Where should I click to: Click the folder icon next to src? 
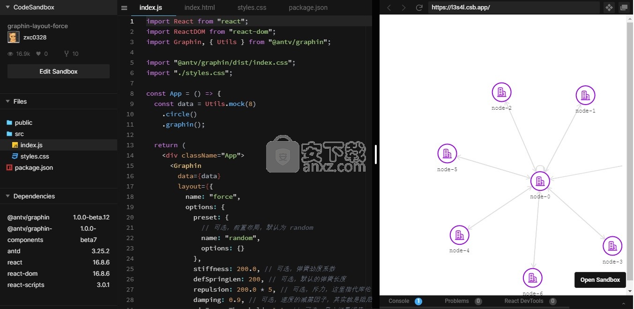[x=9, y=134]
